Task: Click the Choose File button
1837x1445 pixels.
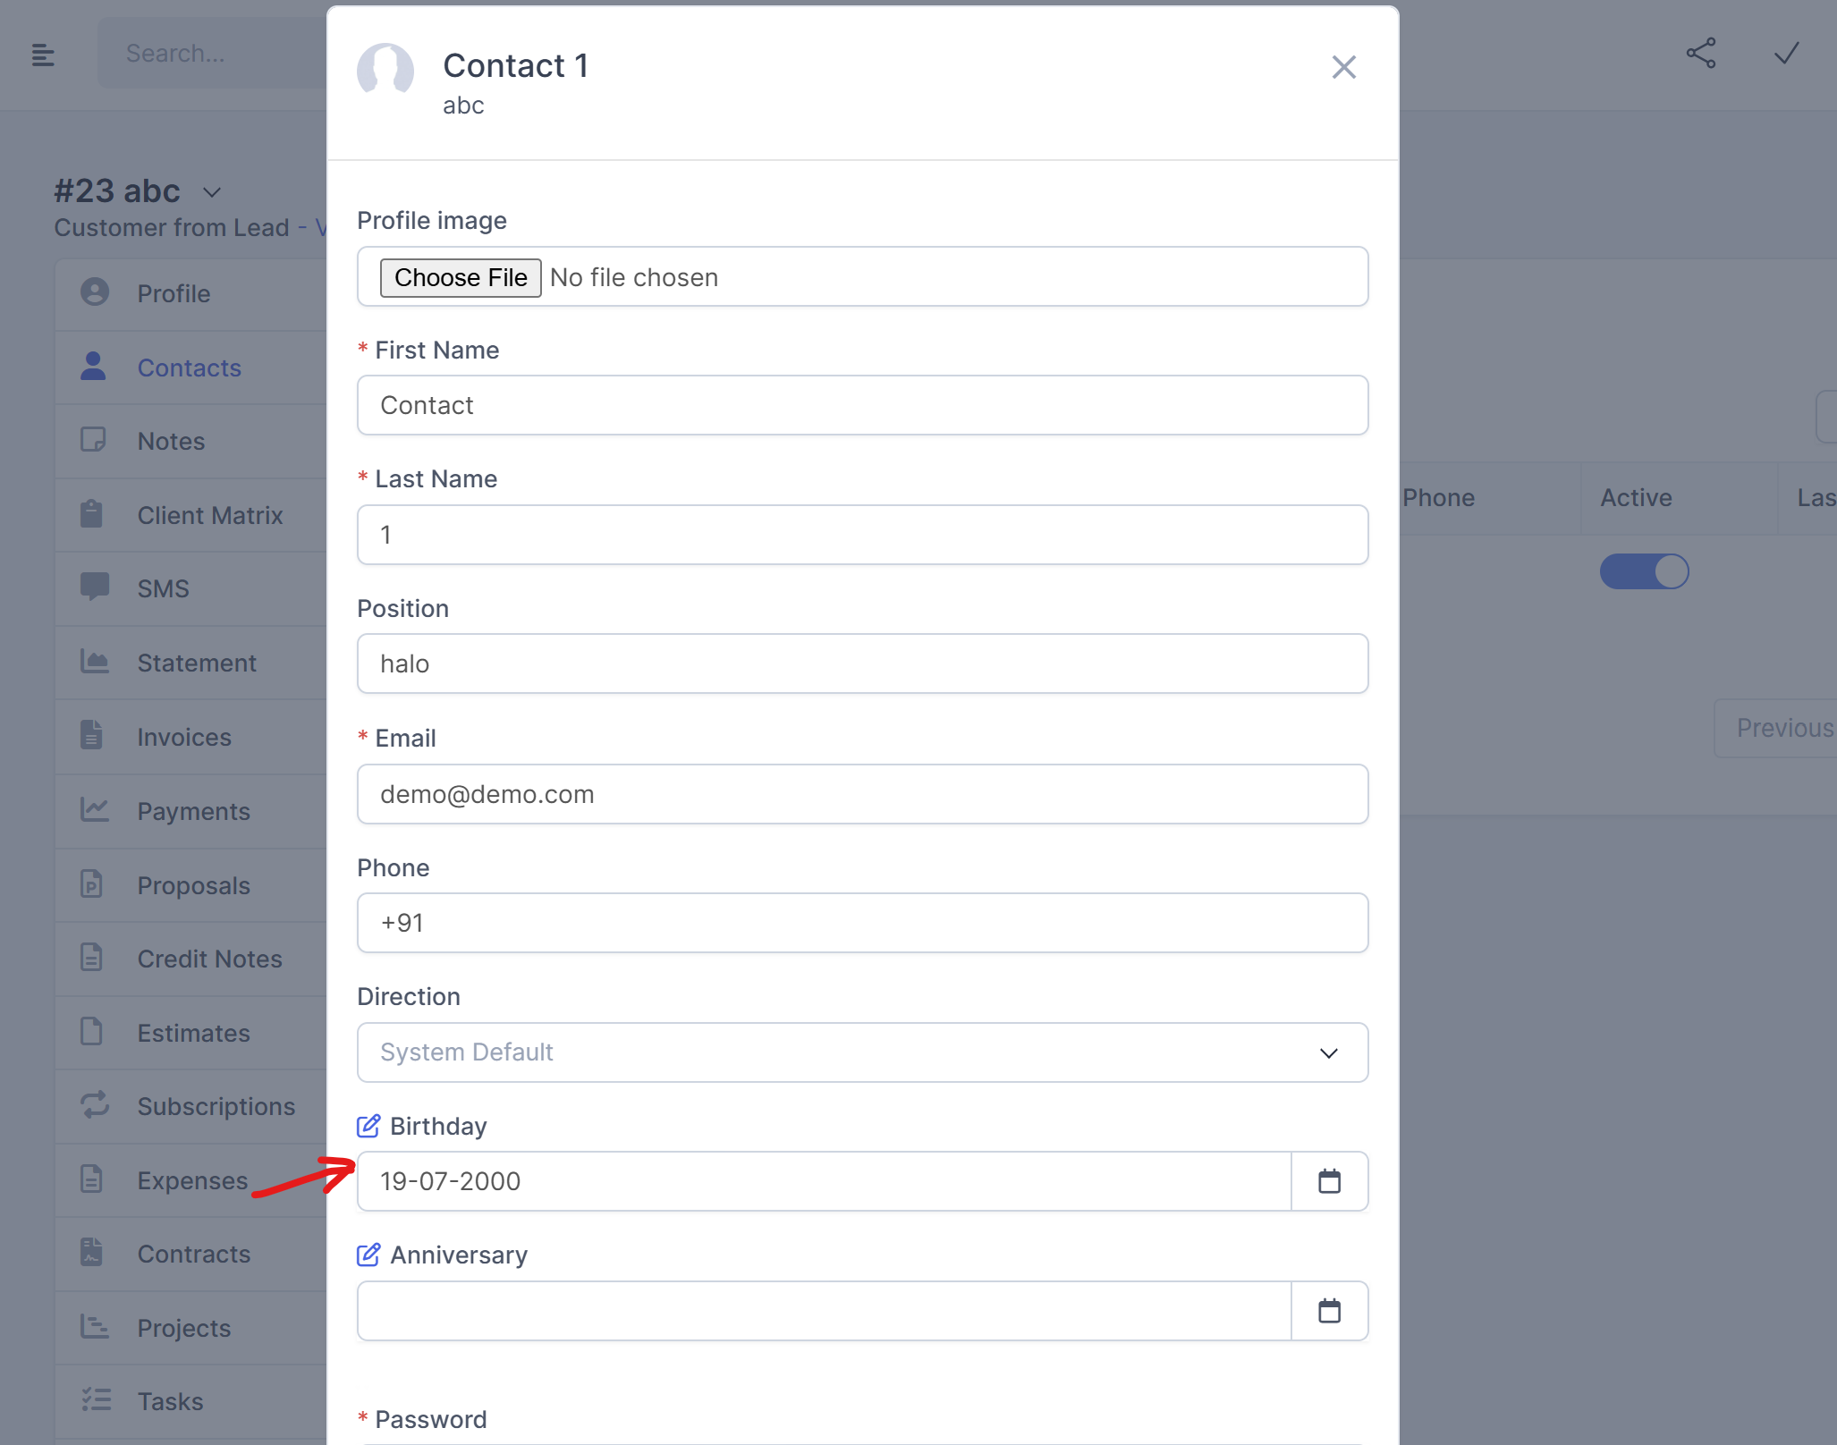Action: click(x=461, y=277)
